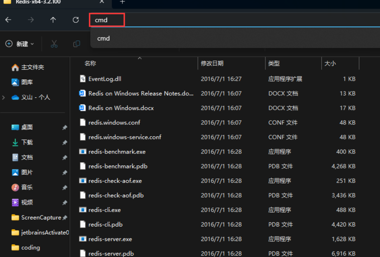Image resolution: width=380 pixels, height=257 pixels.
Task: Select Redis on Windows.docx file
Action: point(121,108)
